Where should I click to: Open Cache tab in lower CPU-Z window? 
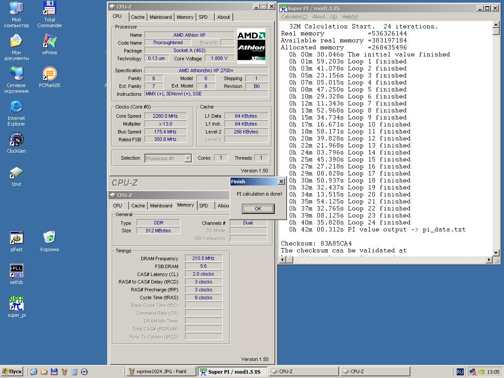click(138, 206)
